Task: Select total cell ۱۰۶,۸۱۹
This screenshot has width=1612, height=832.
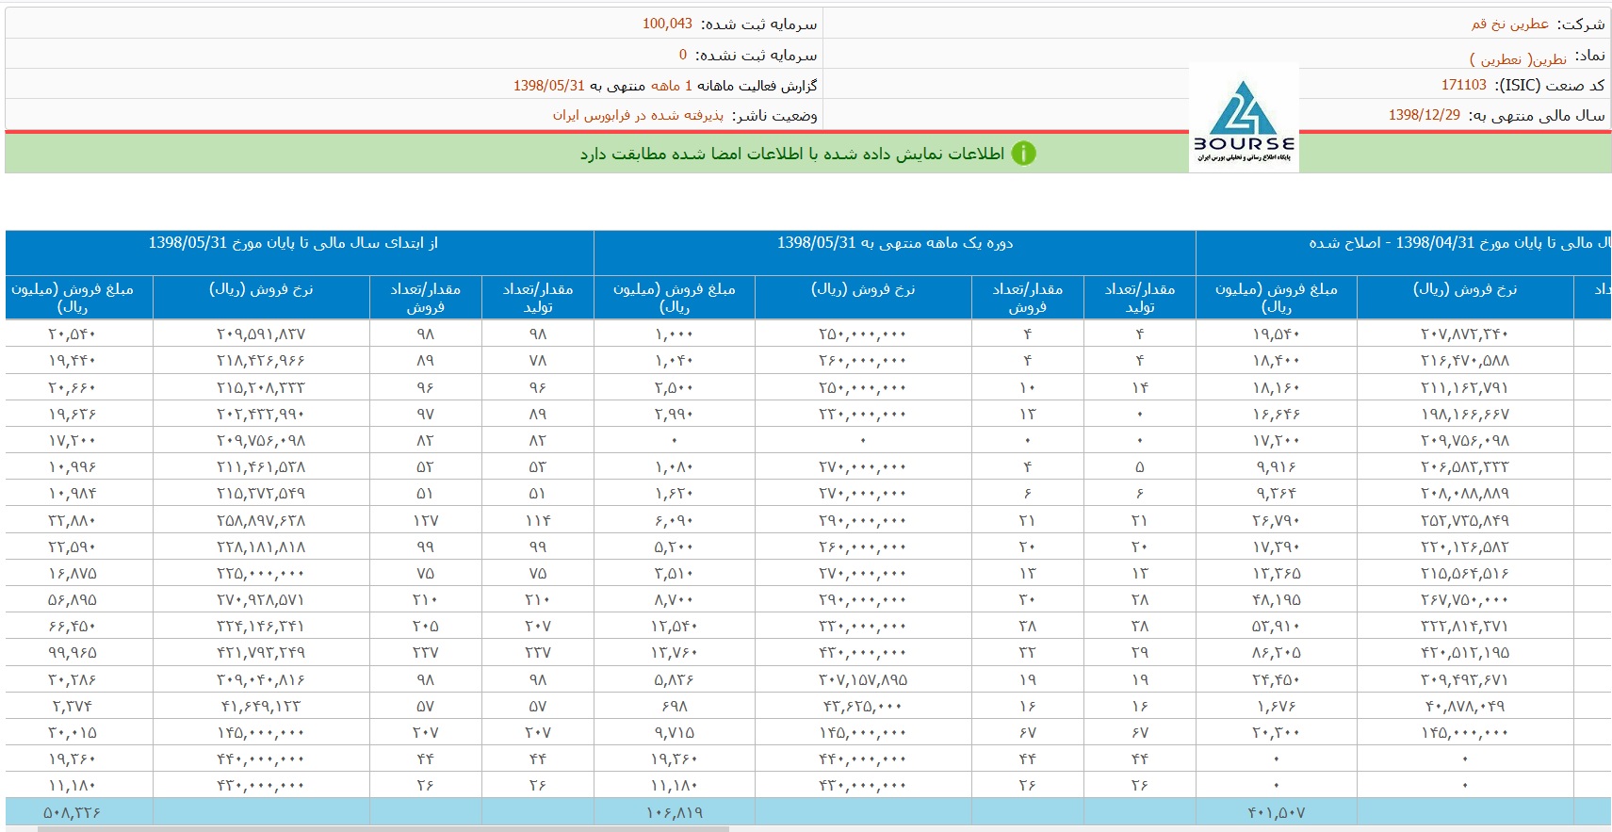Action: (x=675, y=812)
